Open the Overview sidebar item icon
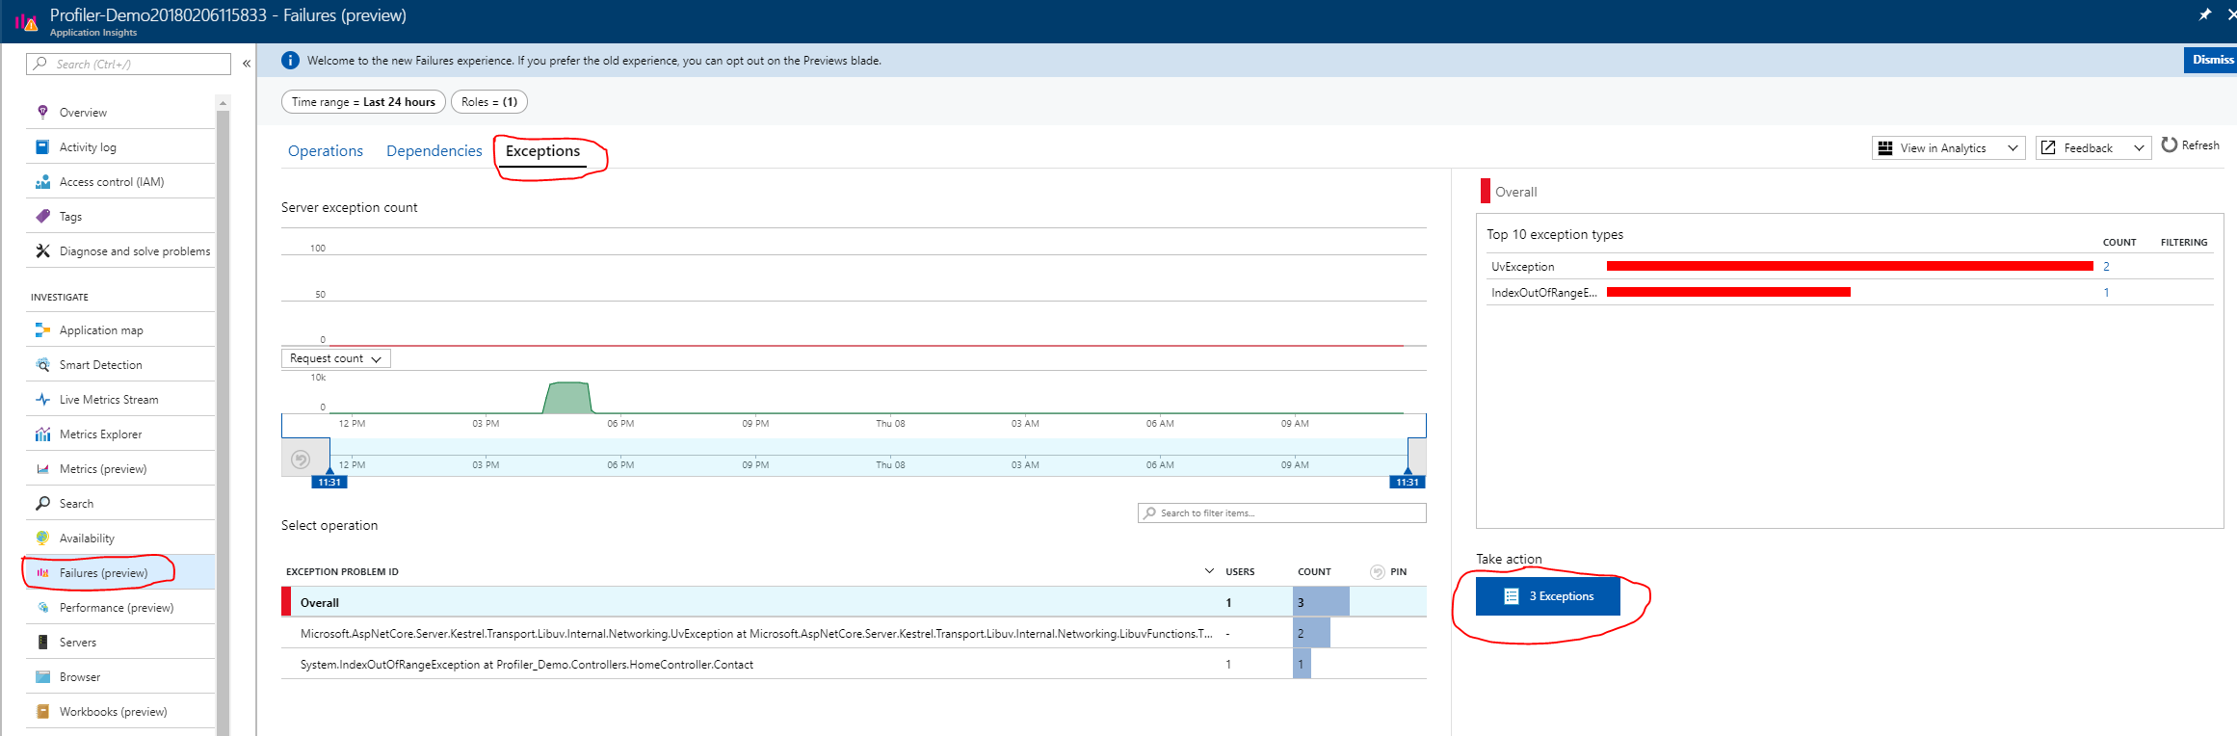 point(42,112)
